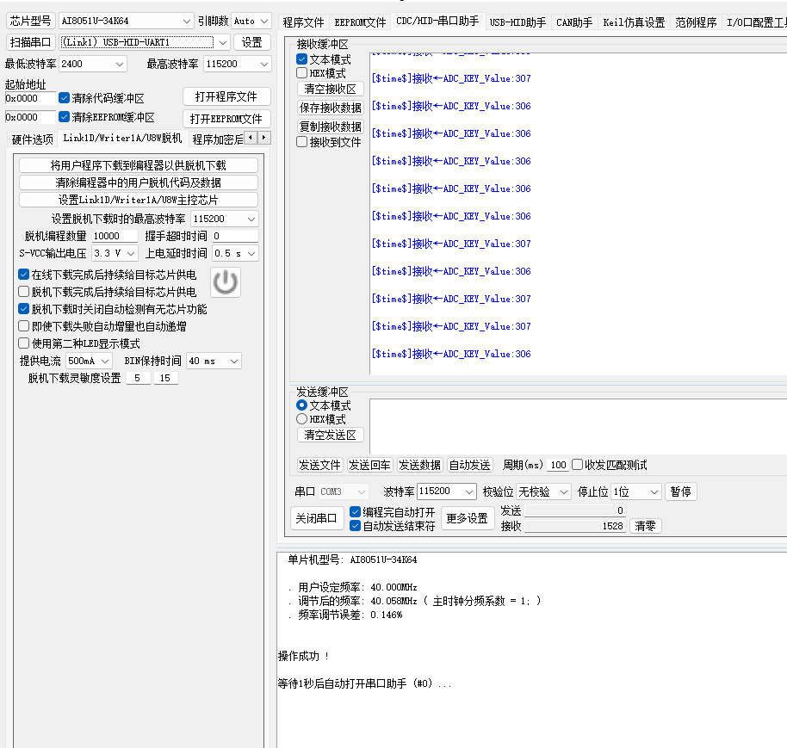
Task: Click 设置 button beside serial port
Action: click(x=252, y=43)
